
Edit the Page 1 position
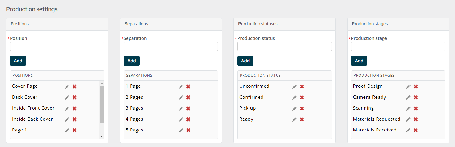click(x=67, y=130)
